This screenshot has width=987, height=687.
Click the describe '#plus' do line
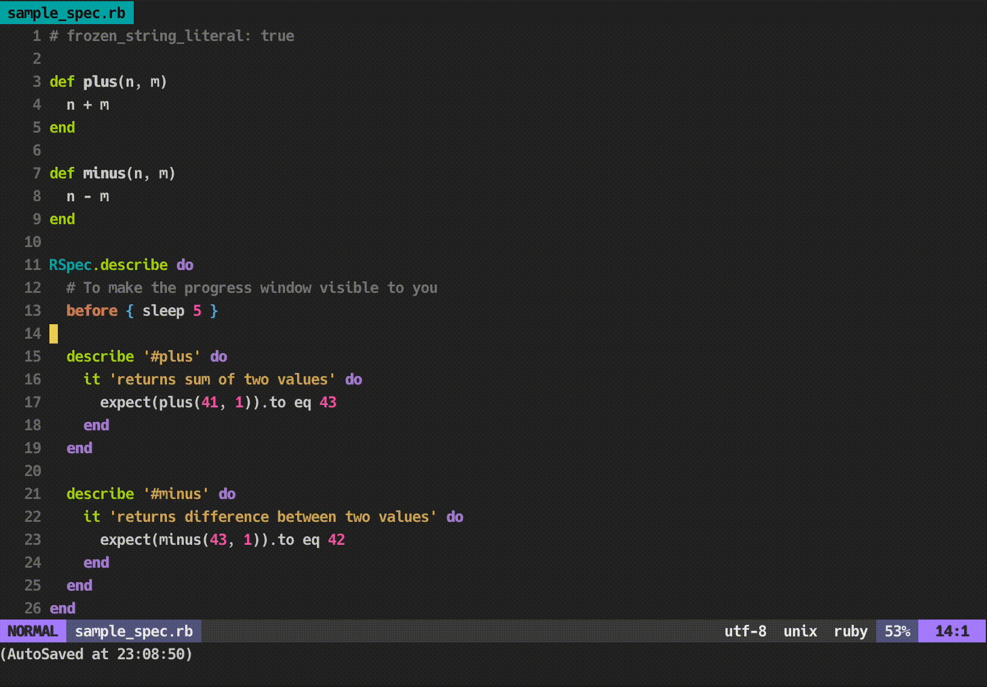click(x=146, y=356)
